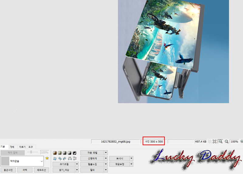This screenshot has height=174, width=243.
Task: Open the 액자없음 frame dropdown
Action: coord(42,161)
